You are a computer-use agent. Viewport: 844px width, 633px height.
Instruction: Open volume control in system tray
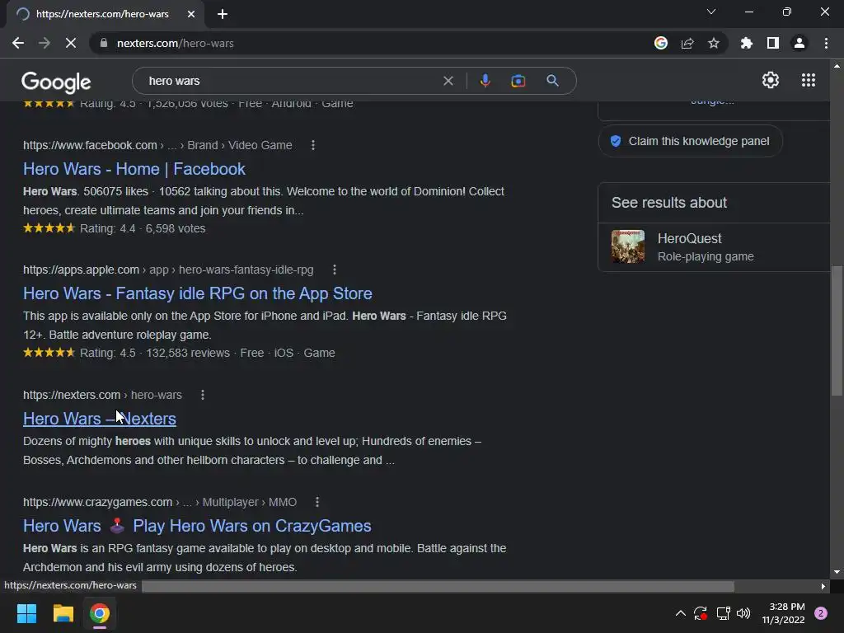tap(743, 613)
